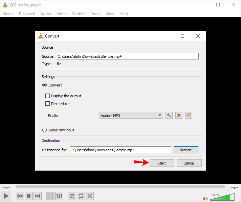Jump to previous media track

[x=20, y=196]
